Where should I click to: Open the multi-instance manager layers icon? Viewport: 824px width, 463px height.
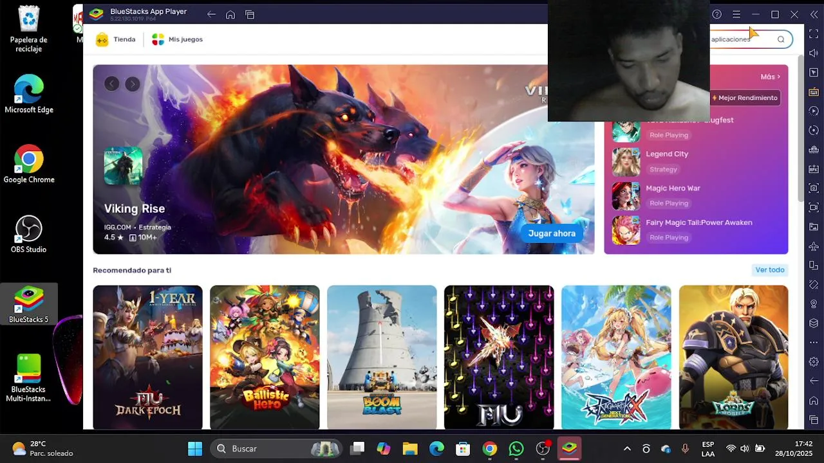click(814, 323)
